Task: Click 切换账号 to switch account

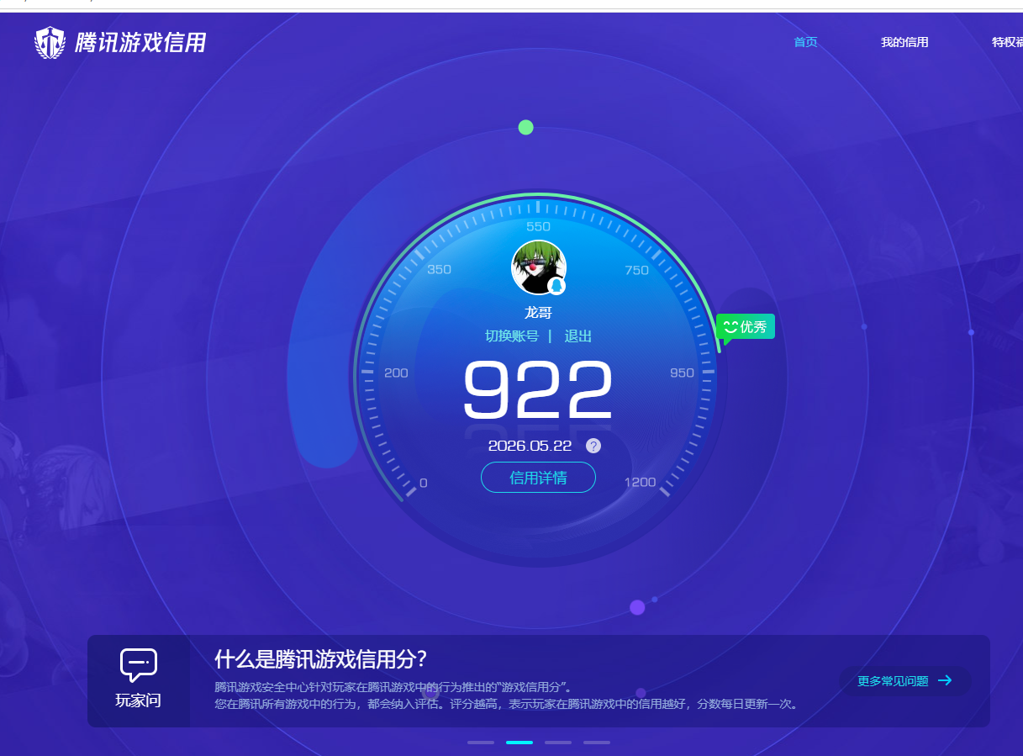Action: pos(512,336)
